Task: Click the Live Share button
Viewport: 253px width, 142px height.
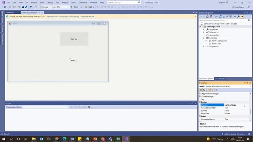Action: pos(238,7)
